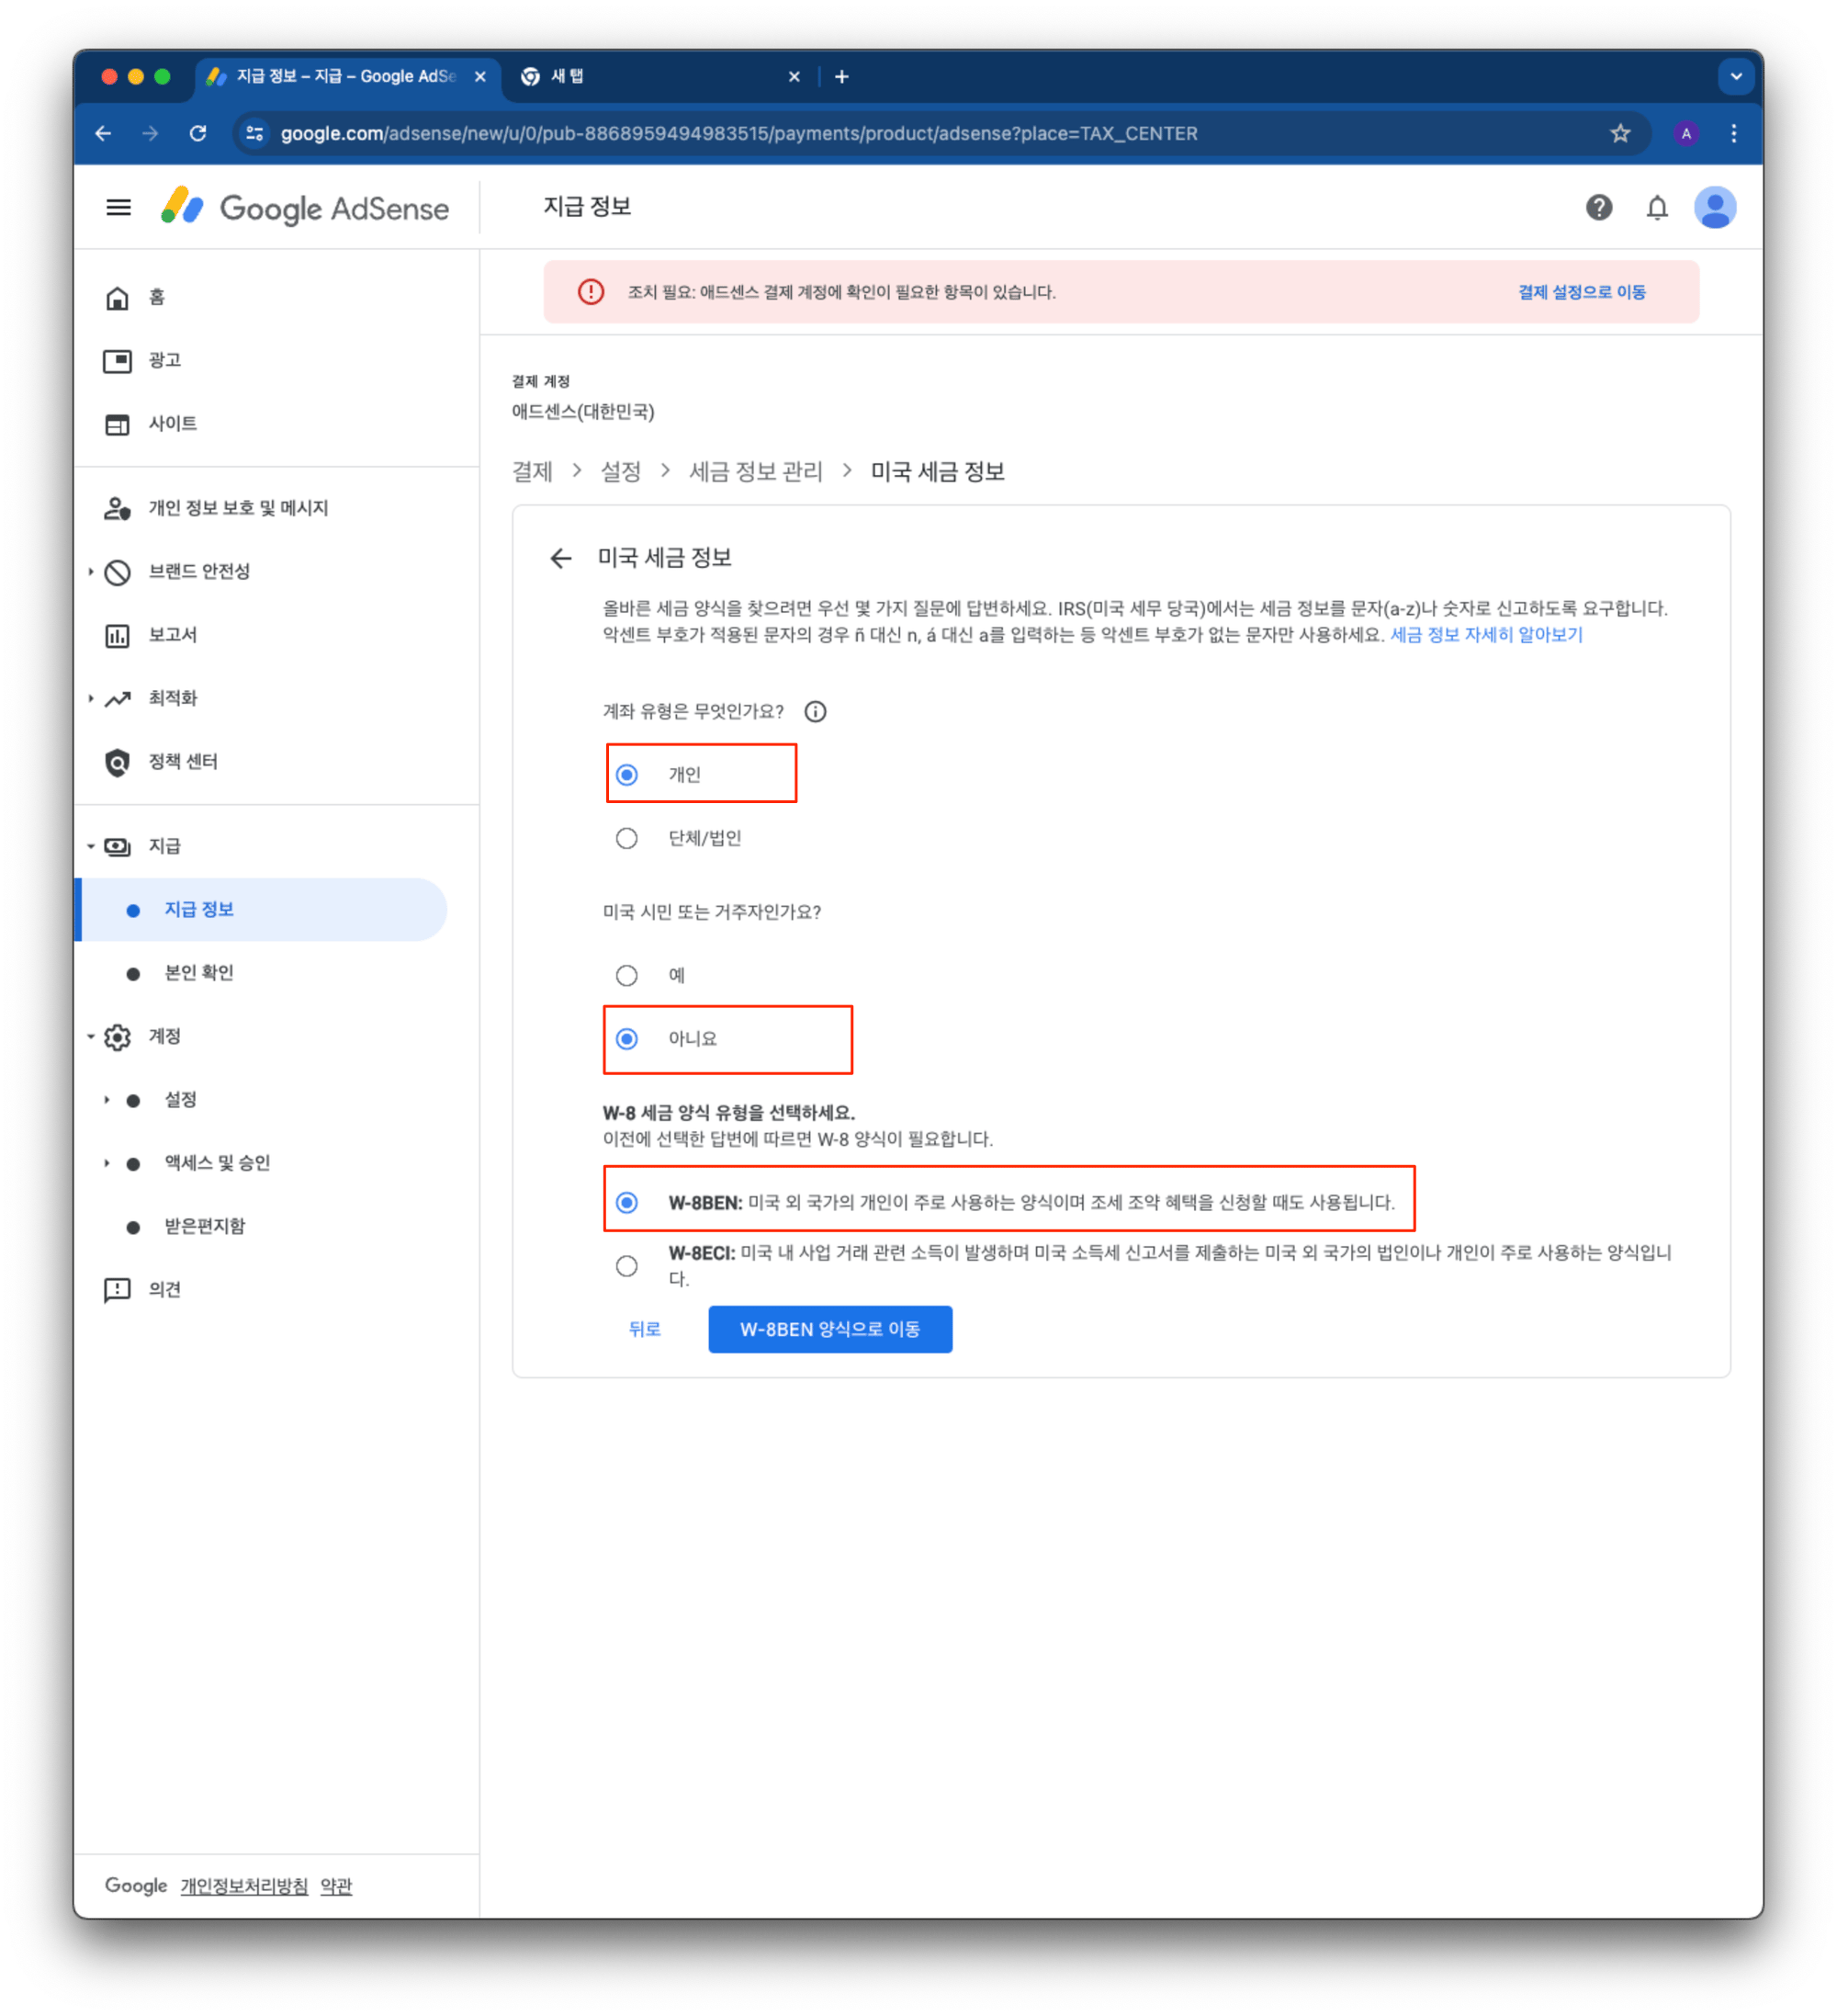
Task: Open the Chrome profile avatar A
Action: [1686, 133]
